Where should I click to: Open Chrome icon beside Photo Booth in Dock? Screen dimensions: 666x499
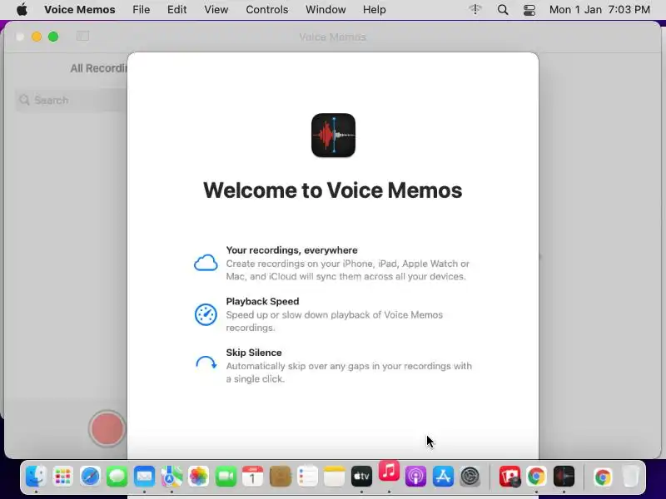(x=536, y=477)
